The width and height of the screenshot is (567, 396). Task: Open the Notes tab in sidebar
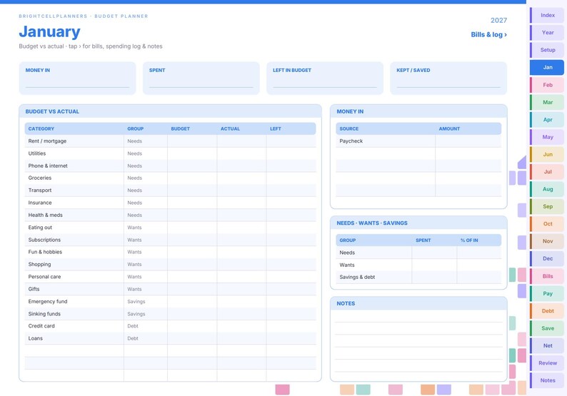click(x=547, y=380)
